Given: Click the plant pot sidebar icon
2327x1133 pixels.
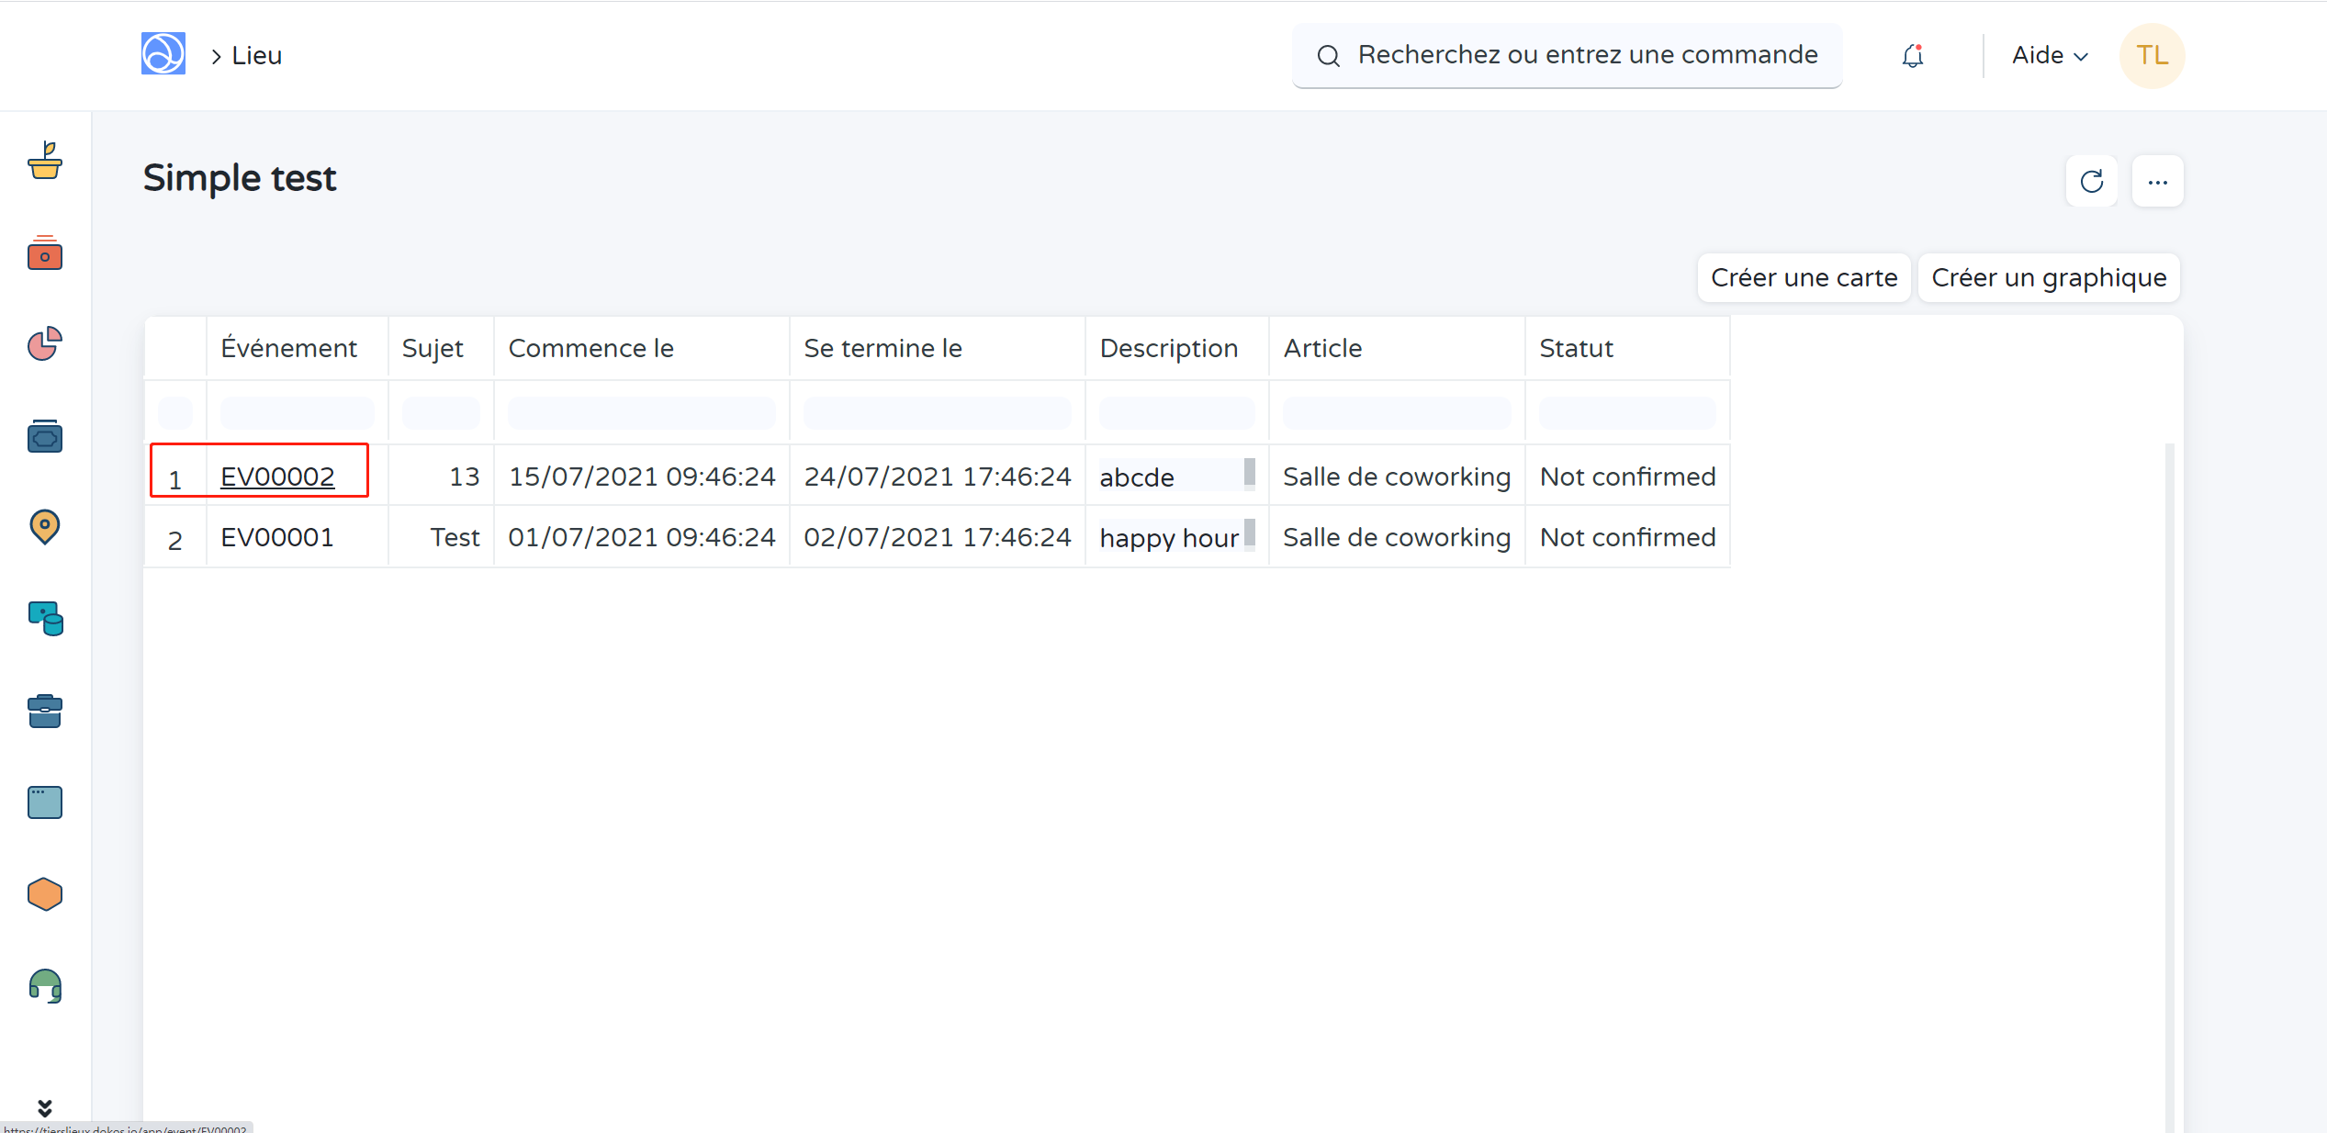Looking at the screenshot, I should tap(44, 161).
